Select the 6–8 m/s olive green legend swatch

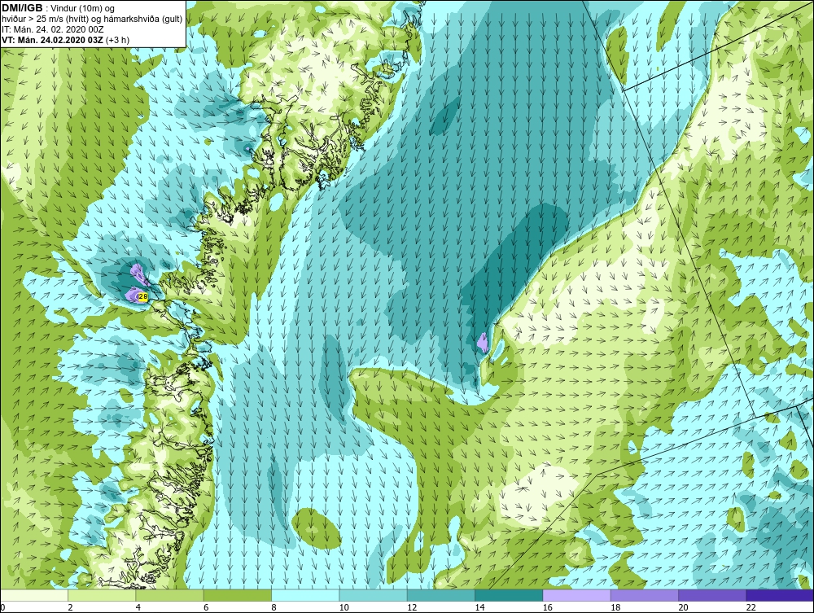pos(237,595)
